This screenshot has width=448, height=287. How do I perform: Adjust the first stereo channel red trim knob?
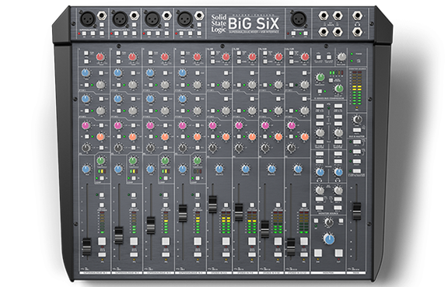(226, 57)
